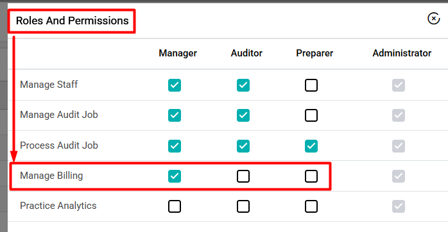Enable Practice Analytics for Manager
The image size is (448, 232).
click(x=175, y=206)
